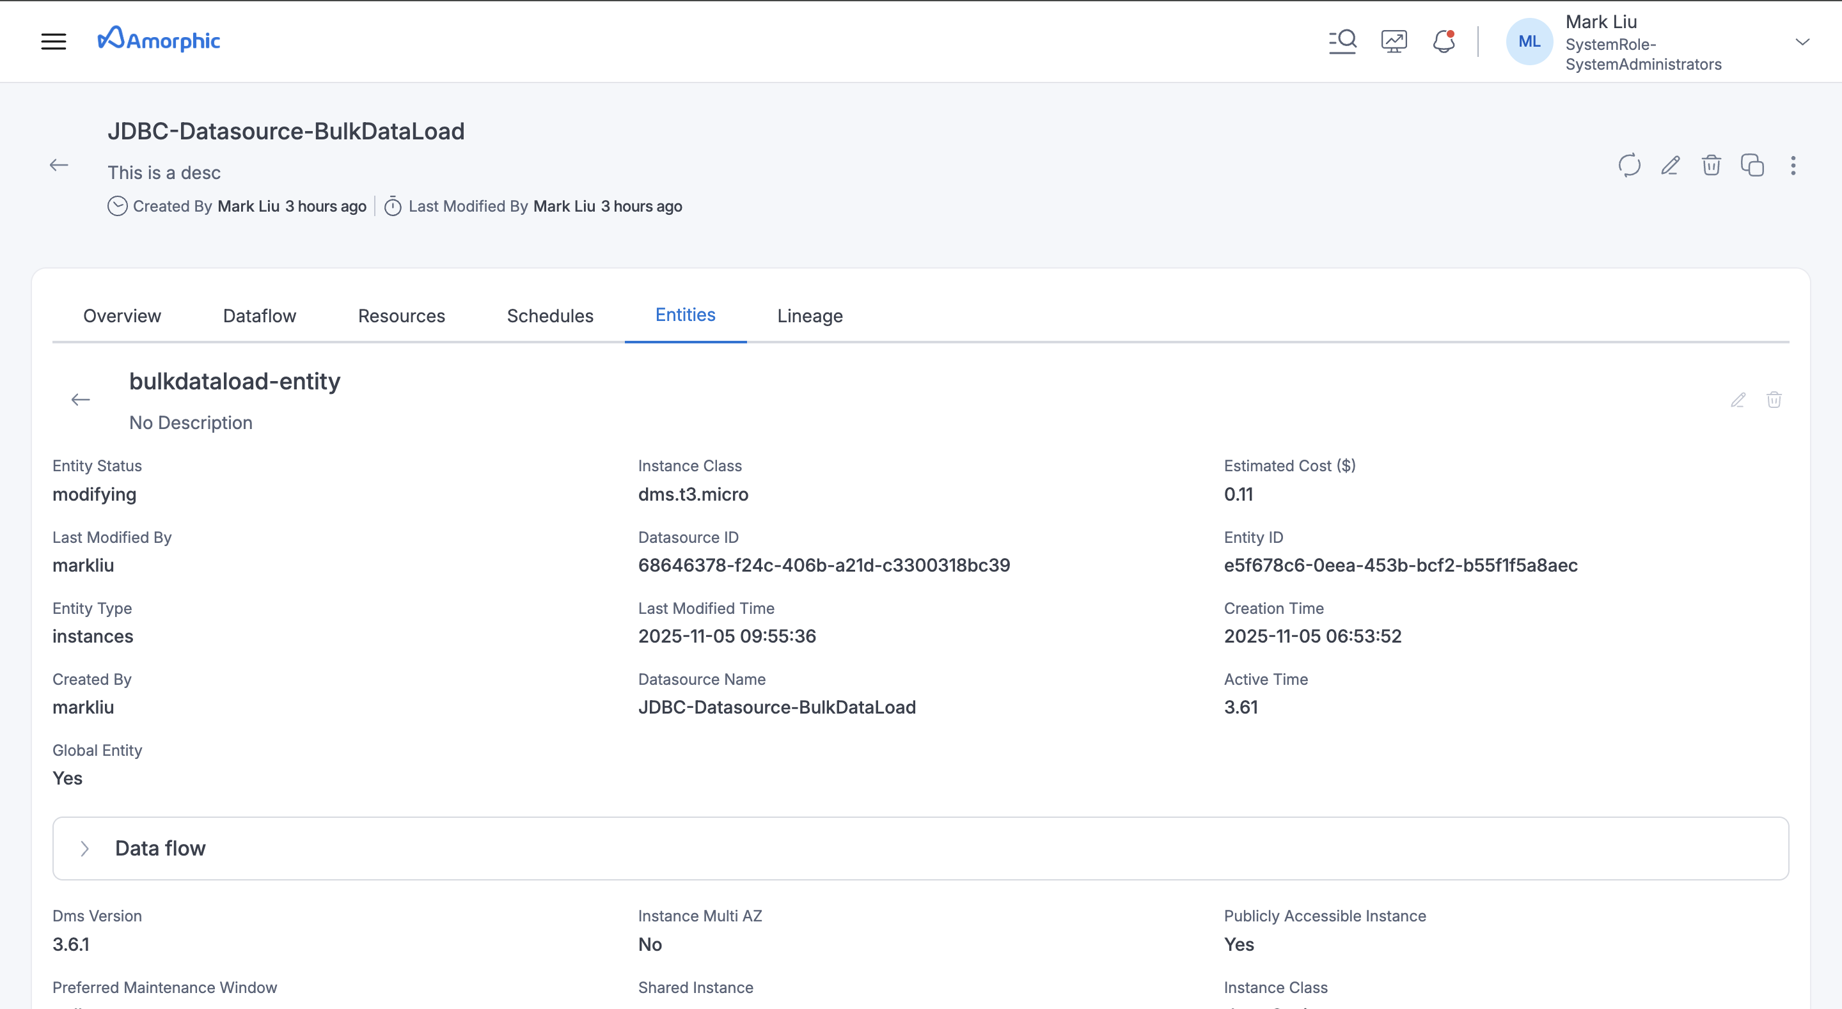The width and height of the screenshot is (1842, 1009).
Task: Open the Schedules tab
Action: coord(550,315)
